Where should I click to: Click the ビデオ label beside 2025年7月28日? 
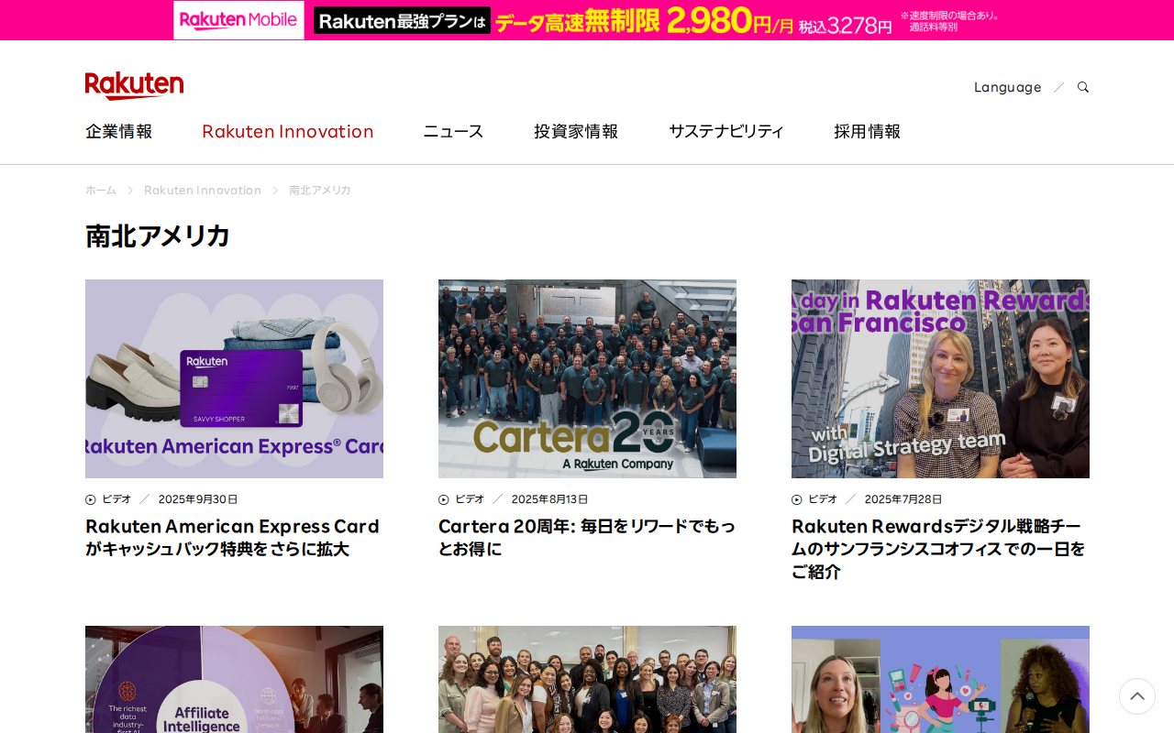(x=823, y=499)
